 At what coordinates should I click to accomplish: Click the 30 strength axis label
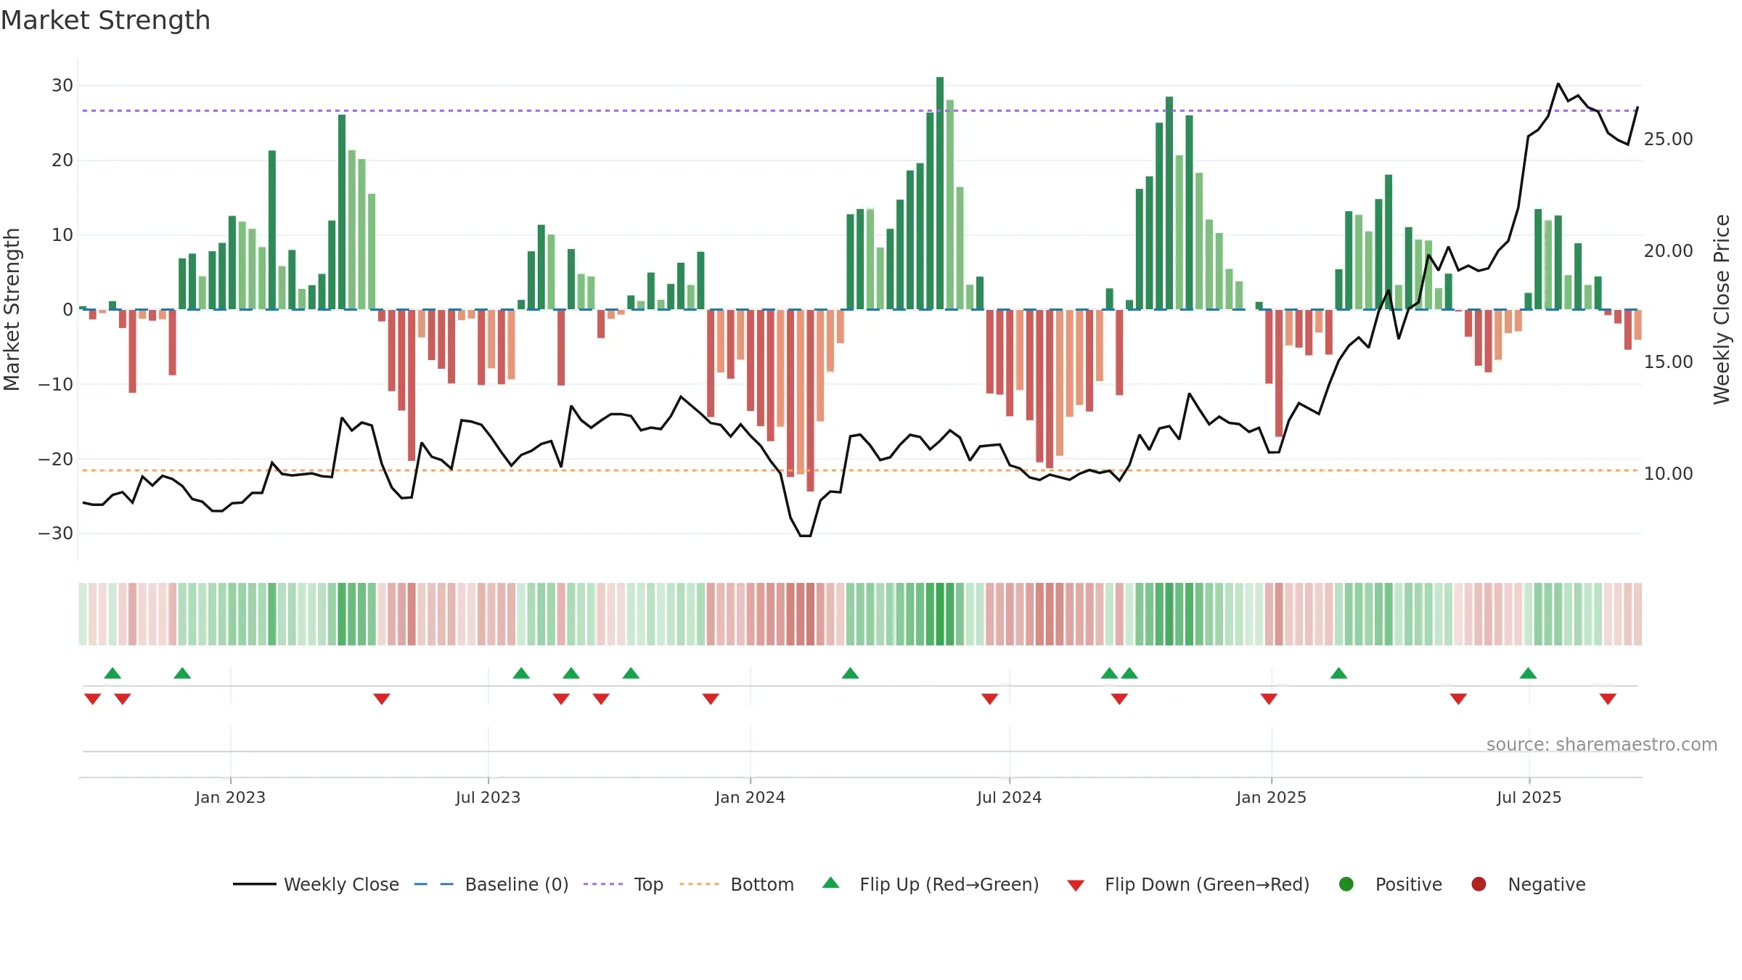point(62,85)
